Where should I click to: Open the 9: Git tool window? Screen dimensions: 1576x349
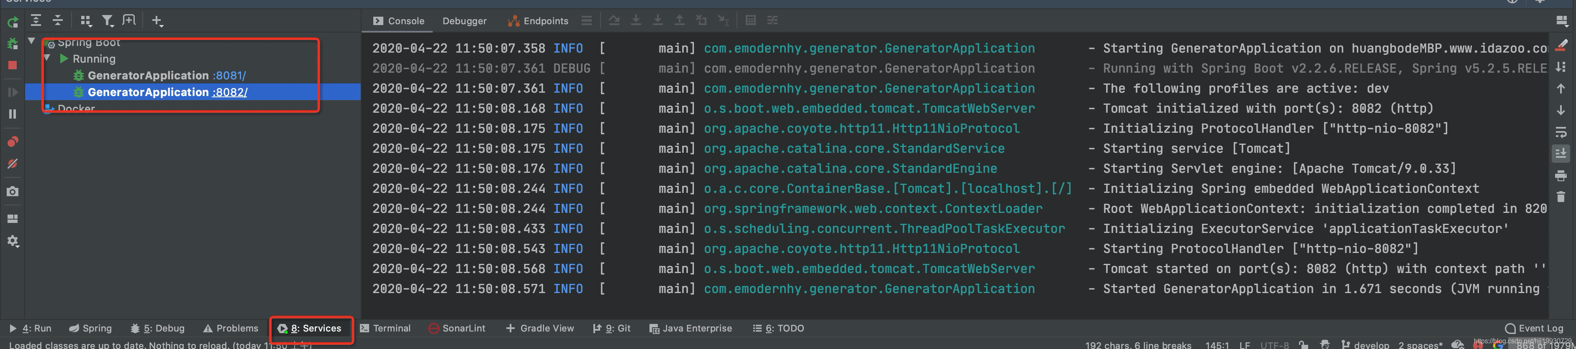coord(612,328)
